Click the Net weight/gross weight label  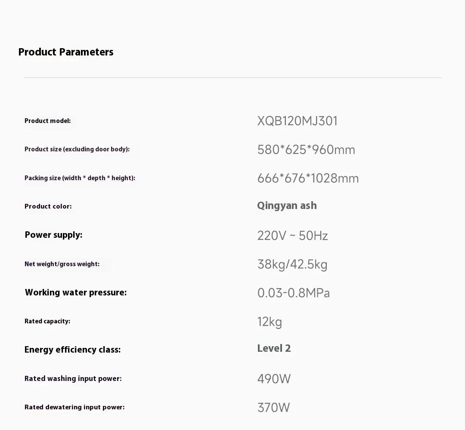(x=62, y=264)
